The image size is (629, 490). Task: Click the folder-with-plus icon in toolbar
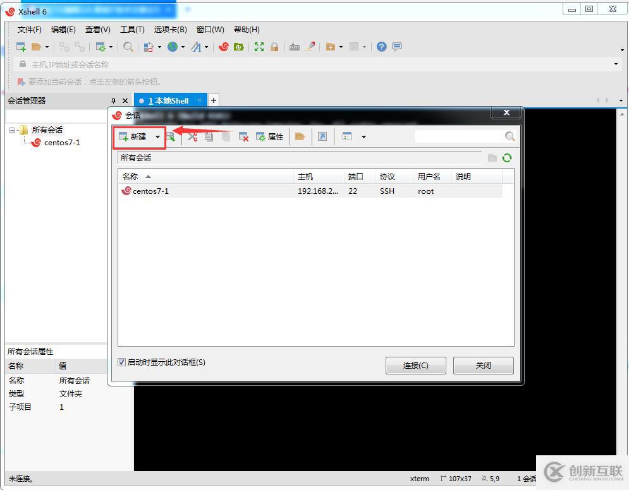tap(330, 47)
